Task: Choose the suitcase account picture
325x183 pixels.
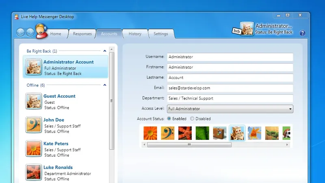Action: pyautogui.click(x=220, y=133)
